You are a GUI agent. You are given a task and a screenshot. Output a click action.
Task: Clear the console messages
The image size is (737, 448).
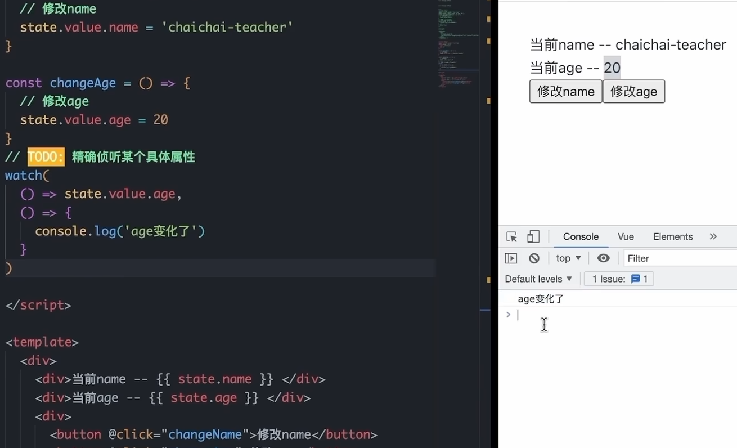533,258
